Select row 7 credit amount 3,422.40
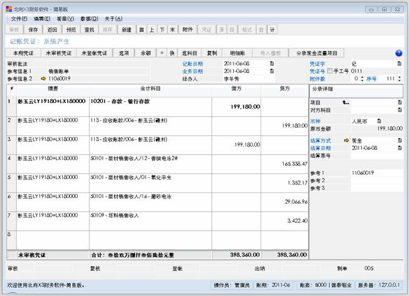 [x=285, y=221]
